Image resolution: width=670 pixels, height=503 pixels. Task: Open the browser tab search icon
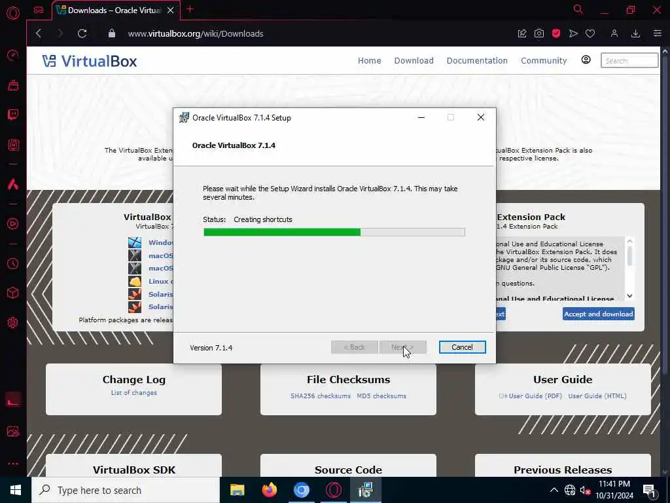coord(578,9)
